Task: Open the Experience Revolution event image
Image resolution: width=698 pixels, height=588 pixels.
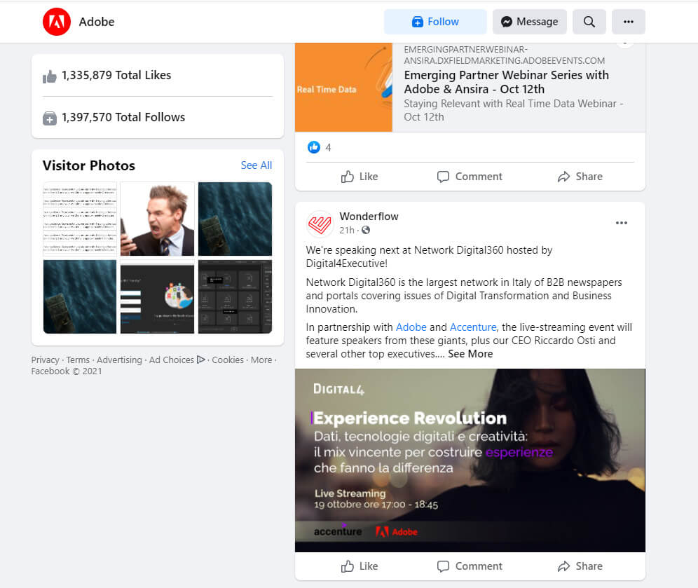Action: (x=470, y=460)
